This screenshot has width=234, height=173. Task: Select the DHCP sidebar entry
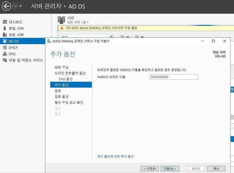click(x=13, y=47)
